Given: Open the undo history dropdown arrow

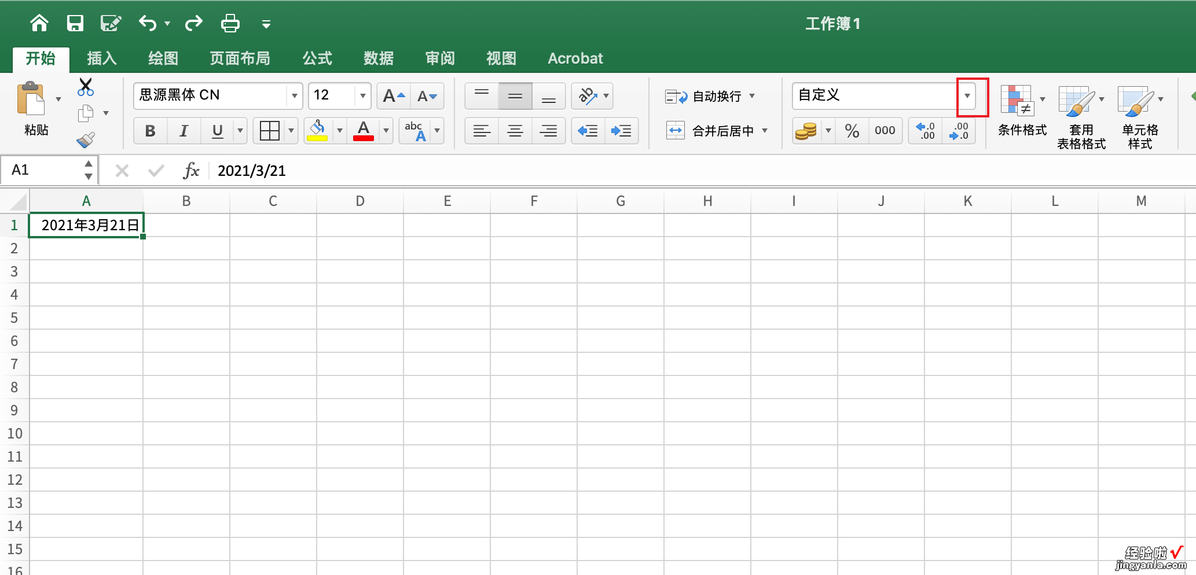Looking at the screenshot, I should point(167,24).
